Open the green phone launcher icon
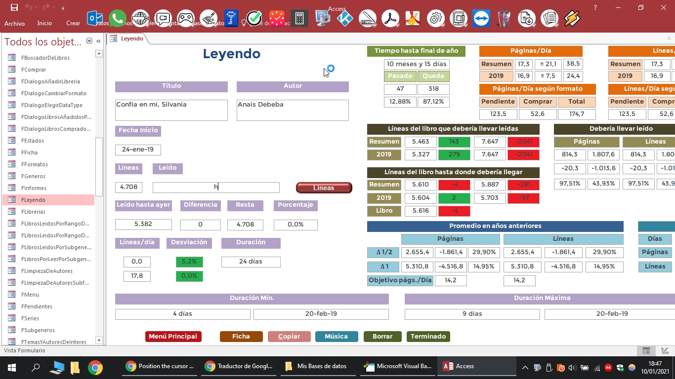This screenshot has width=675, height=379. coord(118,19)
